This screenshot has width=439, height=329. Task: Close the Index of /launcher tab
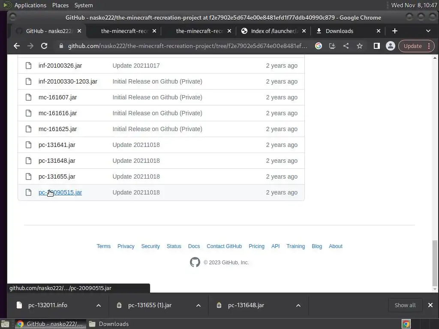pos(304,31)
